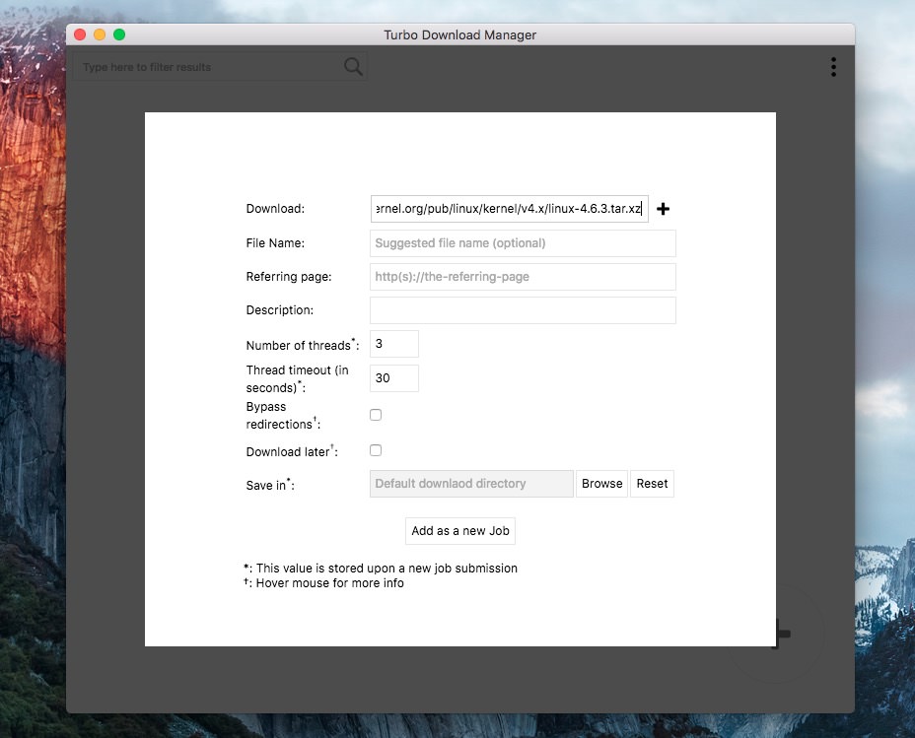This screenshot has width=915, height=738.
Task: Click into the File Name field
Action: coord(523,243)
